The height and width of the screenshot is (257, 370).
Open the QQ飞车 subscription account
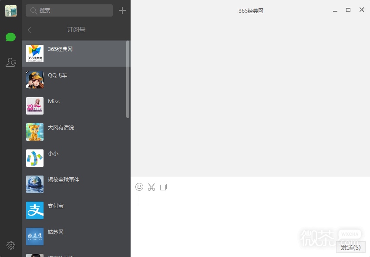76,79
